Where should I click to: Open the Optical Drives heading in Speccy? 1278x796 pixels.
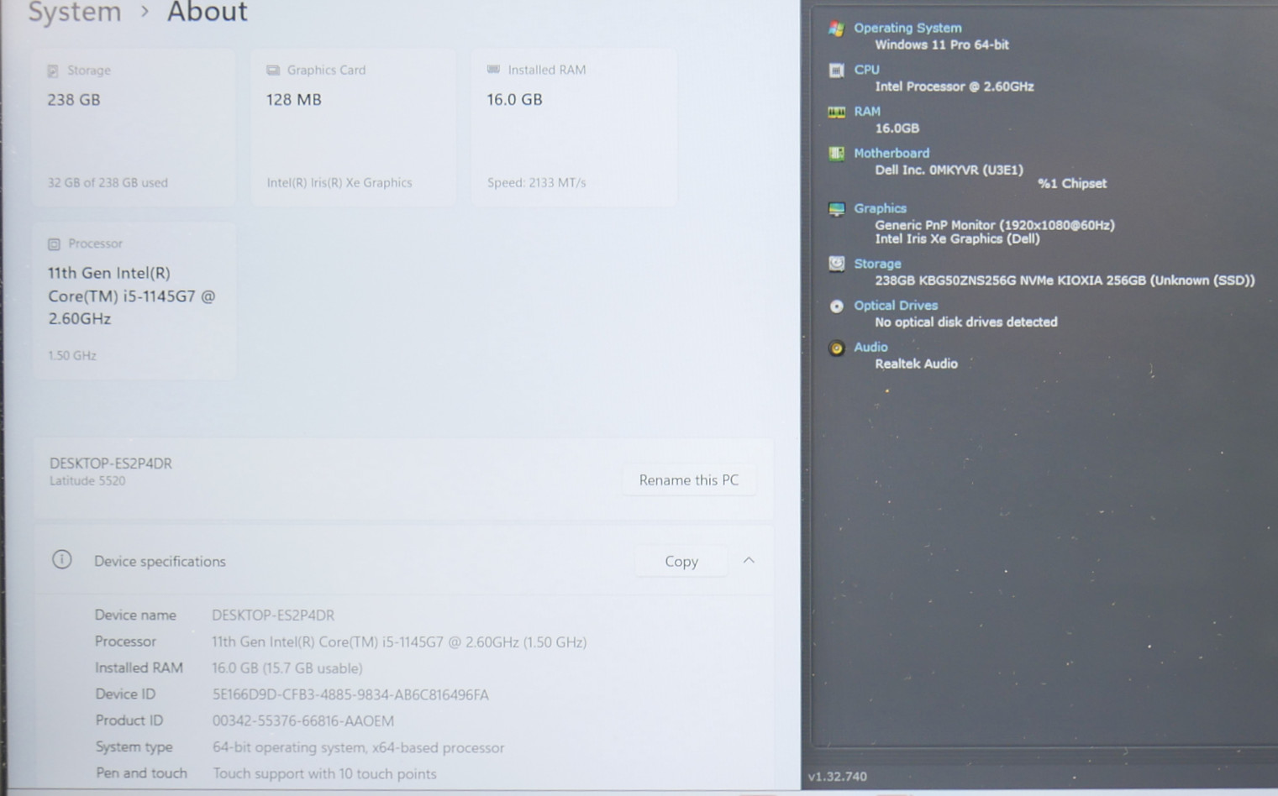click(896, 306)
